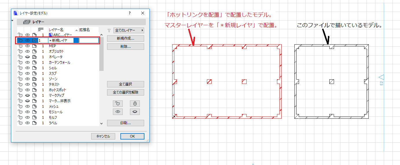Toggle lock on the メッシュ layer
Viewport: 400px width, 165px height.
(20, 107)
